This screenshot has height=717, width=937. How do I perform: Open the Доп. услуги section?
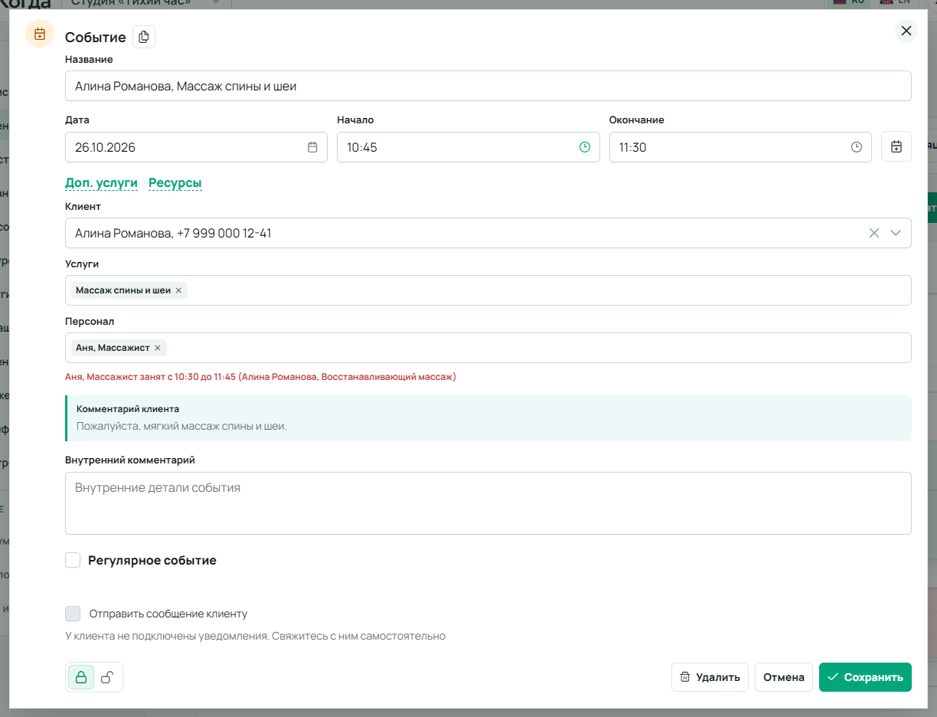pyautogui.click(x=101, y=183)
